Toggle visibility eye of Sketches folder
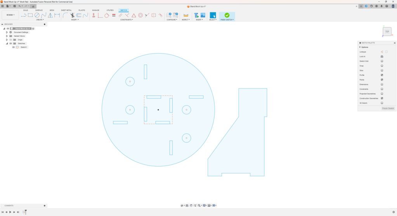 (x=10, y=44)
